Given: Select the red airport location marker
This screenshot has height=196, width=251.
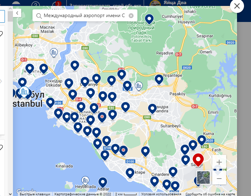Looking at the screenshot, I should [x=198, y=160].
